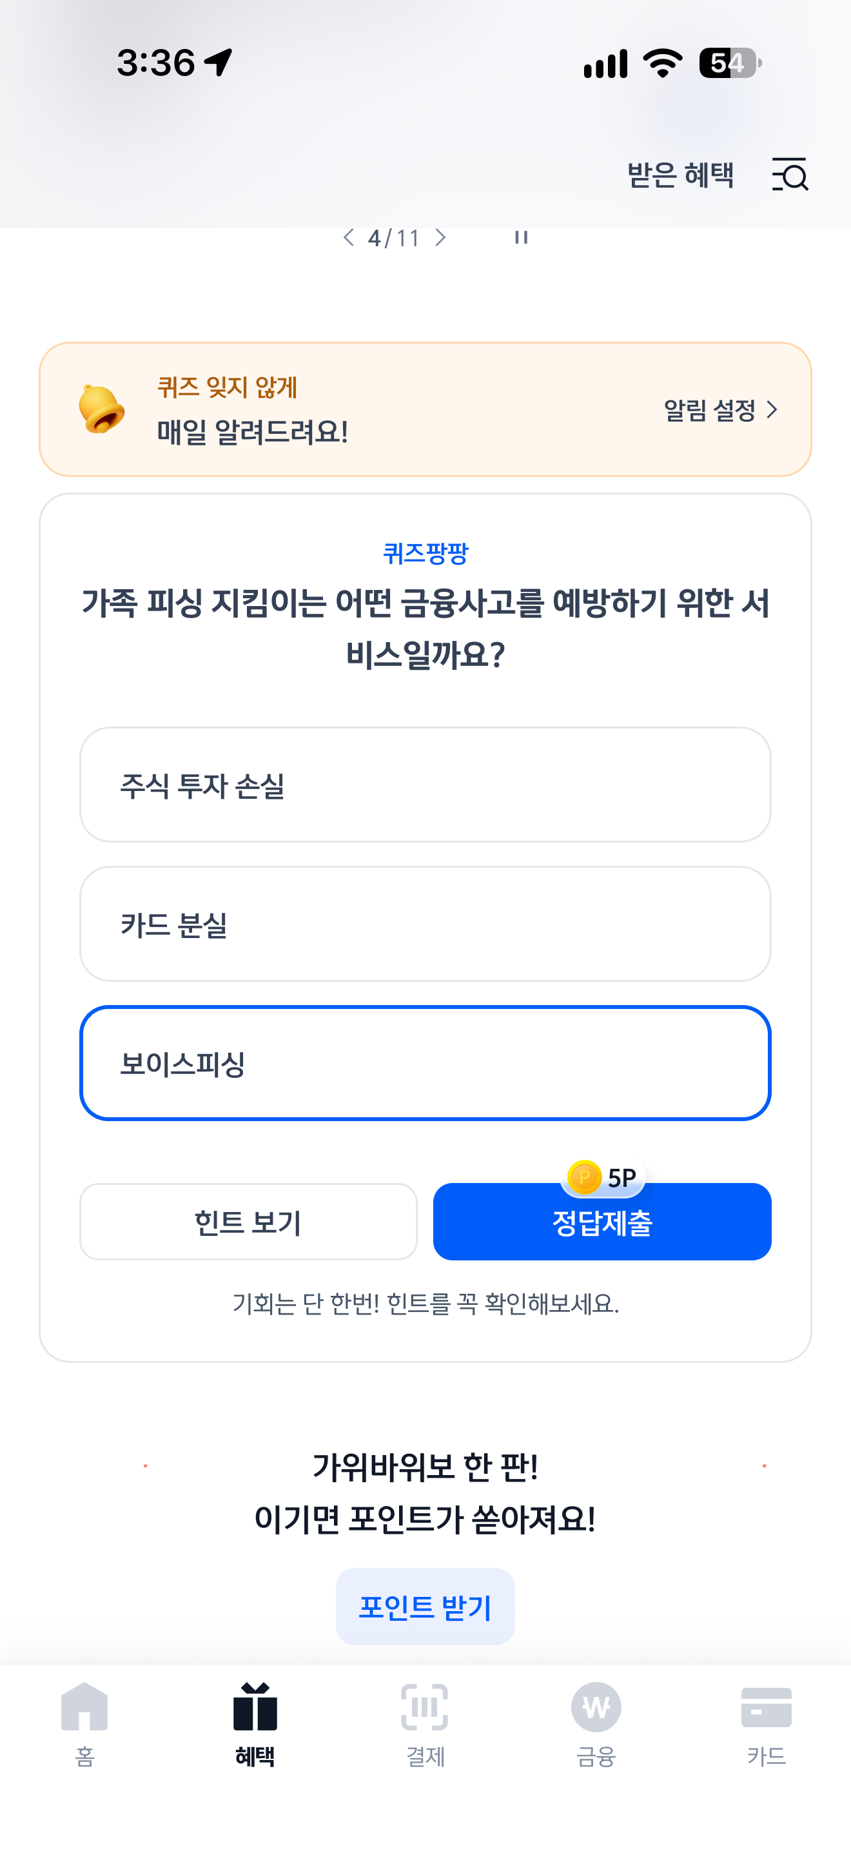851x1849 pixels.
Task: Open 받은 혜택 menu
Action: click(x=680, y=175)
